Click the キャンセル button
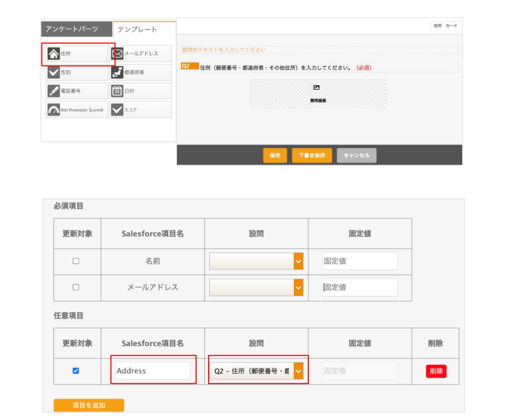This screenshot has width=511, height=420. (357, 155)
